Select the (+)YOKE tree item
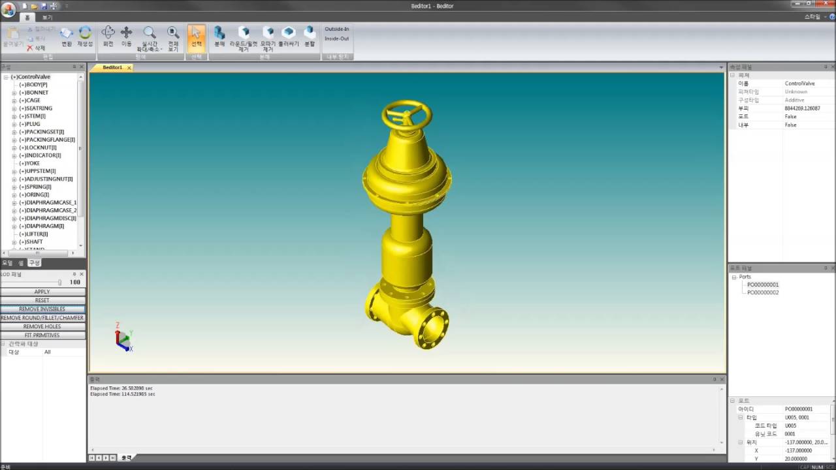836x470 pixels. [29, 163]
